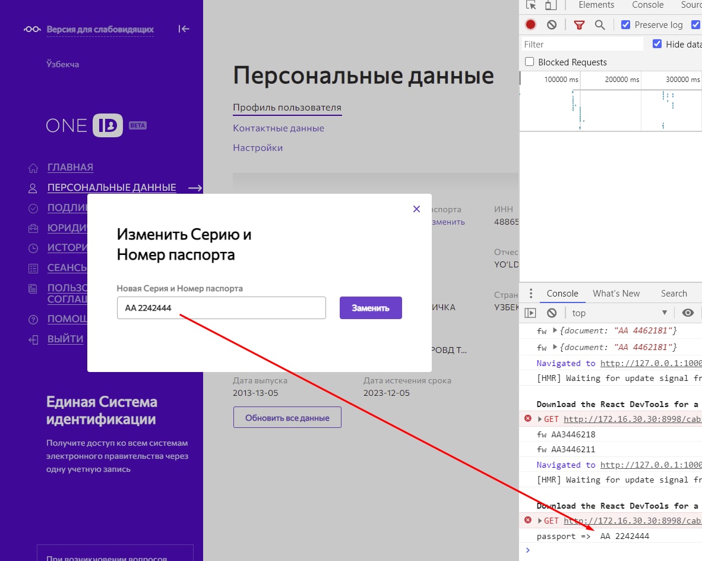
Task: Click the glasses icon for visually impaired version
Action: [x=32, y=29]
